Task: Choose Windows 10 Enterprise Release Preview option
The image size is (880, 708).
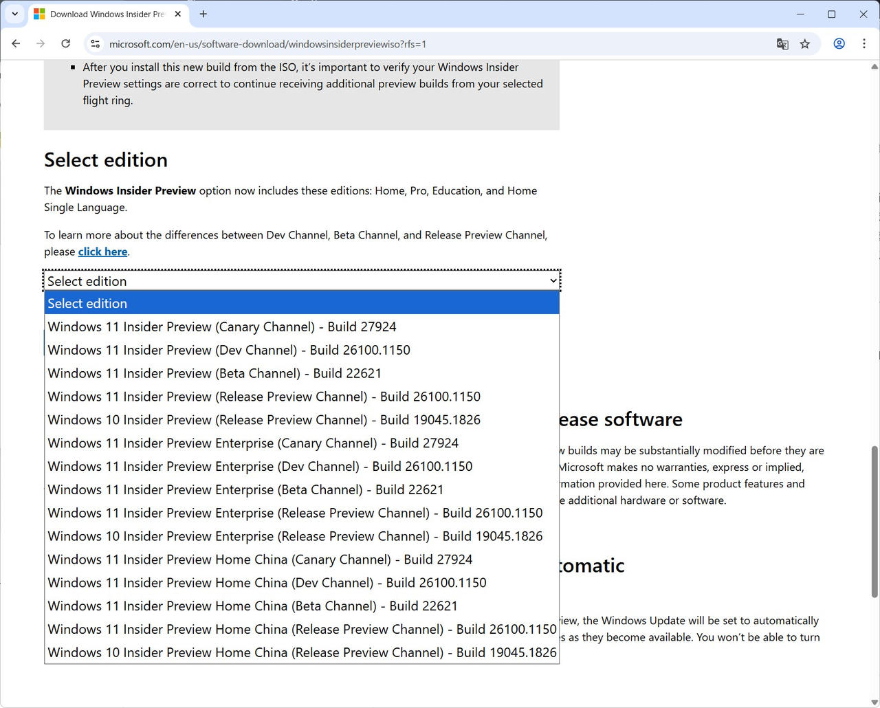Action: pos(302,536)
